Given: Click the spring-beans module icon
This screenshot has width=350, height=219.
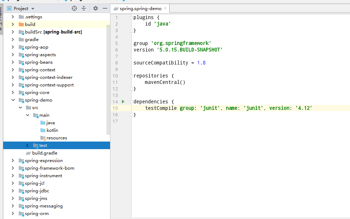Looking at the screenshot, I should coord(21,62).
